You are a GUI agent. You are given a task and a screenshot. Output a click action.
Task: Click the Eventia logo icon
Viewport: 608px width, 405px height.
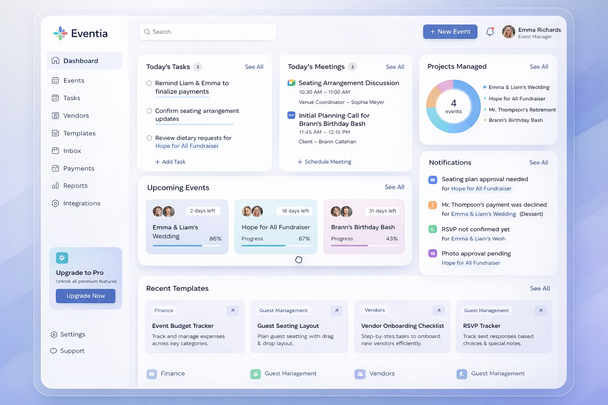pos(61,33)
